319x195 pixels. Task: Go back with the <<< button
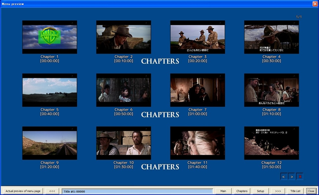(x=52, y=191)
